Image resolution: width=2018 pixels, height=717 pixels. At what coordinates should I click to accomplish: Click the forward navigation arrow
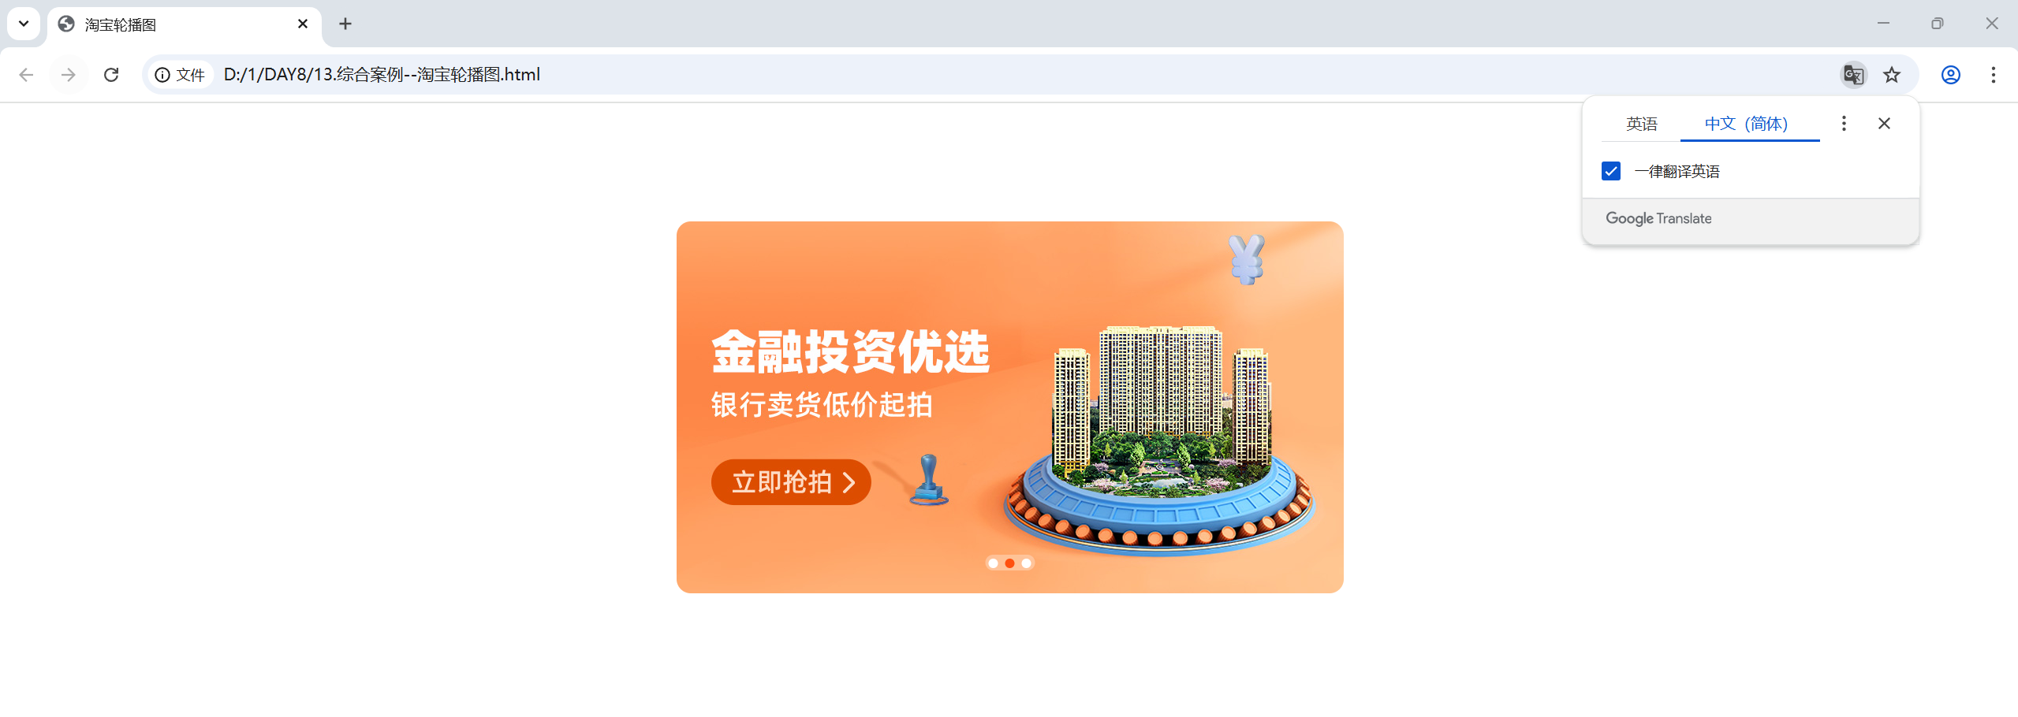point(69,75)
